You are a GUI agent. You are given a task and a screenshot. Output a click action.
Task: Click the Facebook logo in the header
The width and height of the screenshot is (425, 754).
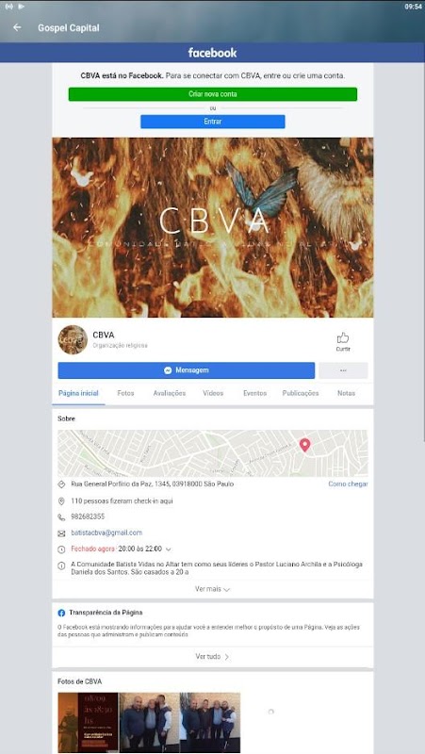(213, 53)
